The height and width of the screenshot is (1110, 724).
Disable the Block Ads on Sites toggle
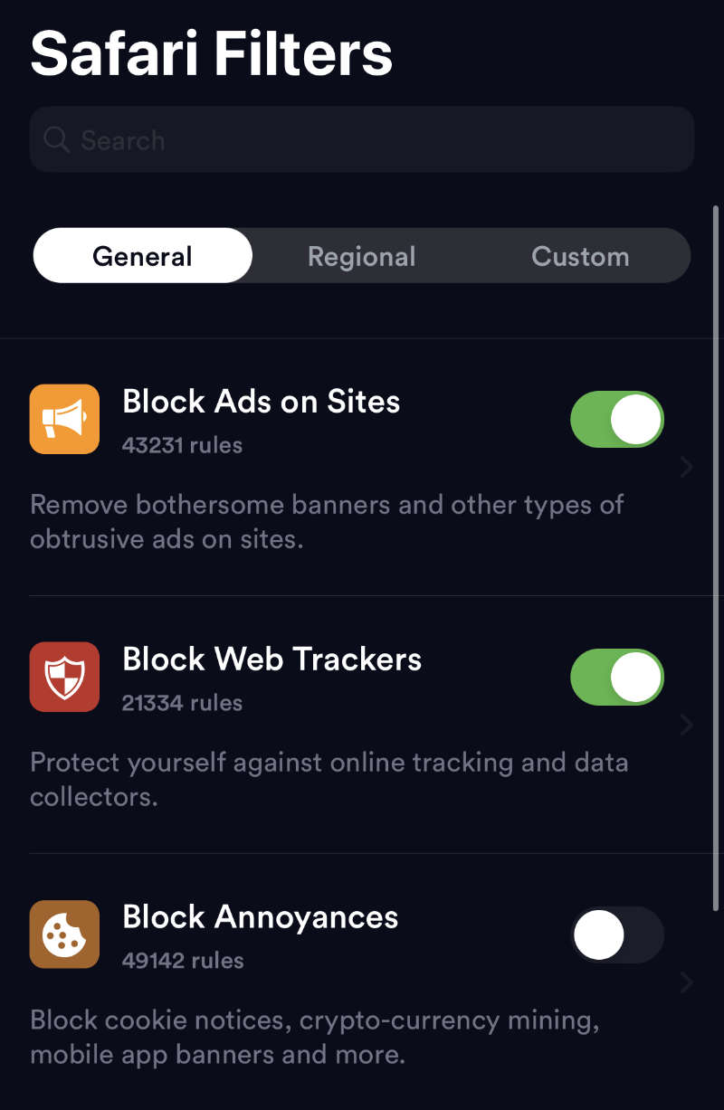[x=617, y=419]
